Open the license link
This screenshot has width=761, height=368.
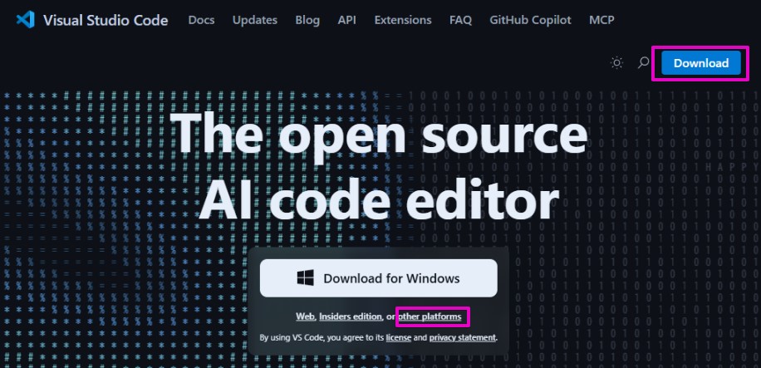(x=399, y=337)
